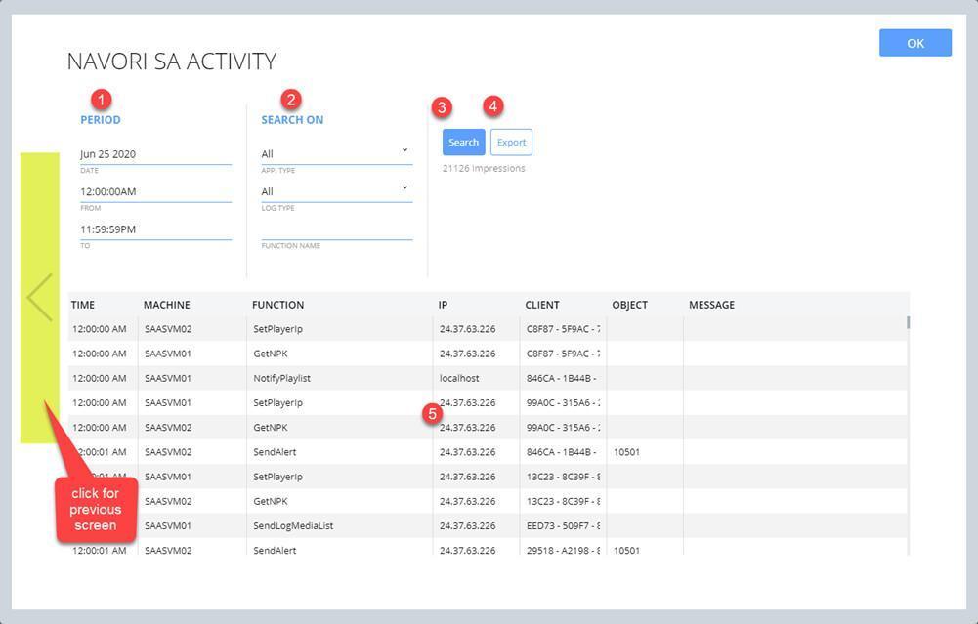Click client cell EED73 - 509F7
Viewport: 978px width, 624px height.
(563, 526)
